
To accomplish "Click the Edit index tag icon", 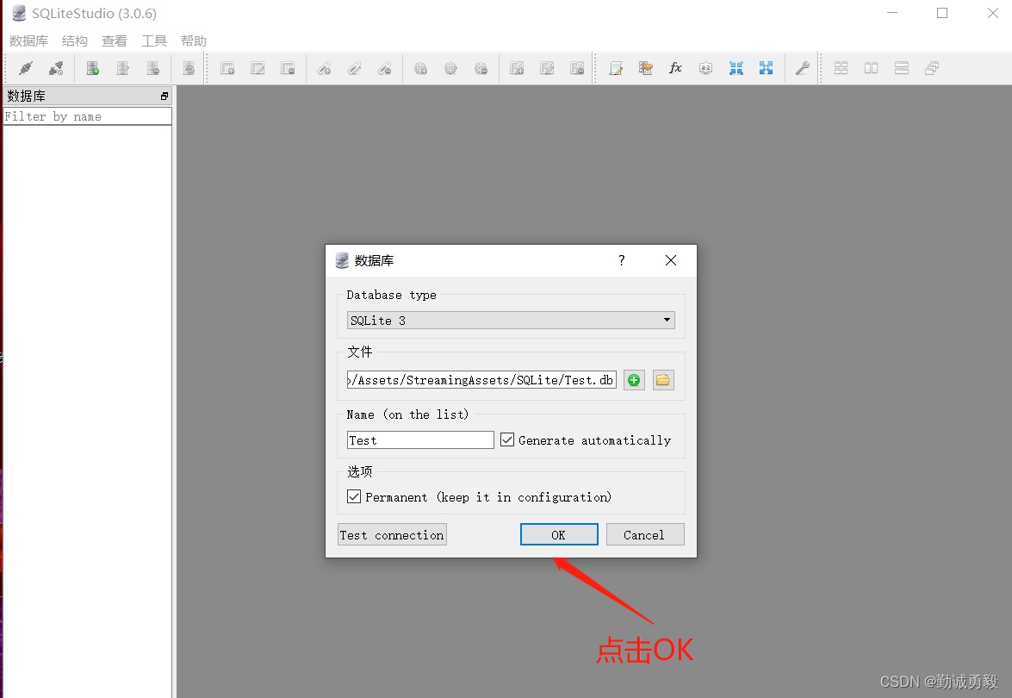I will coord(354,68).
